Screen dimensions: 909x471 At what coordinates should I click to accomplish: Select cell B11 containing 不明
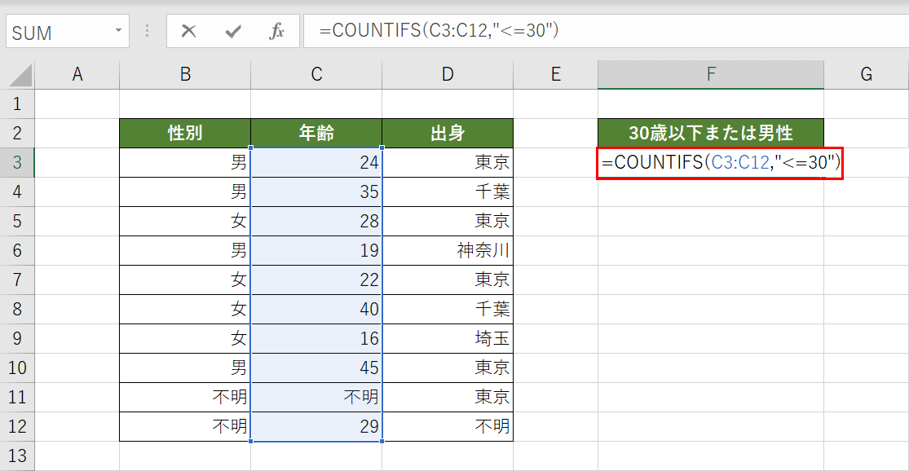(184, 397)
